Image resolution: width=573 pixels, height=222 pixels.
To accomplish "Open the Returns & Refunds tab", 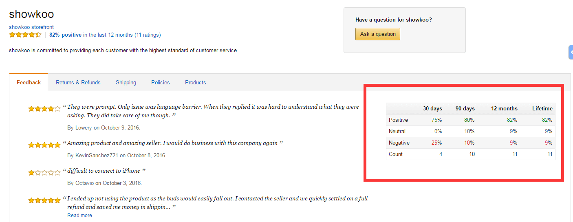I will (78, 82).
